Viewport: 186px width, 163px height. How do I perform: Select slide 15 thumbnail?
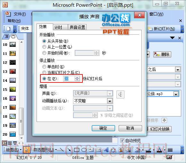[x=13, y=90]
